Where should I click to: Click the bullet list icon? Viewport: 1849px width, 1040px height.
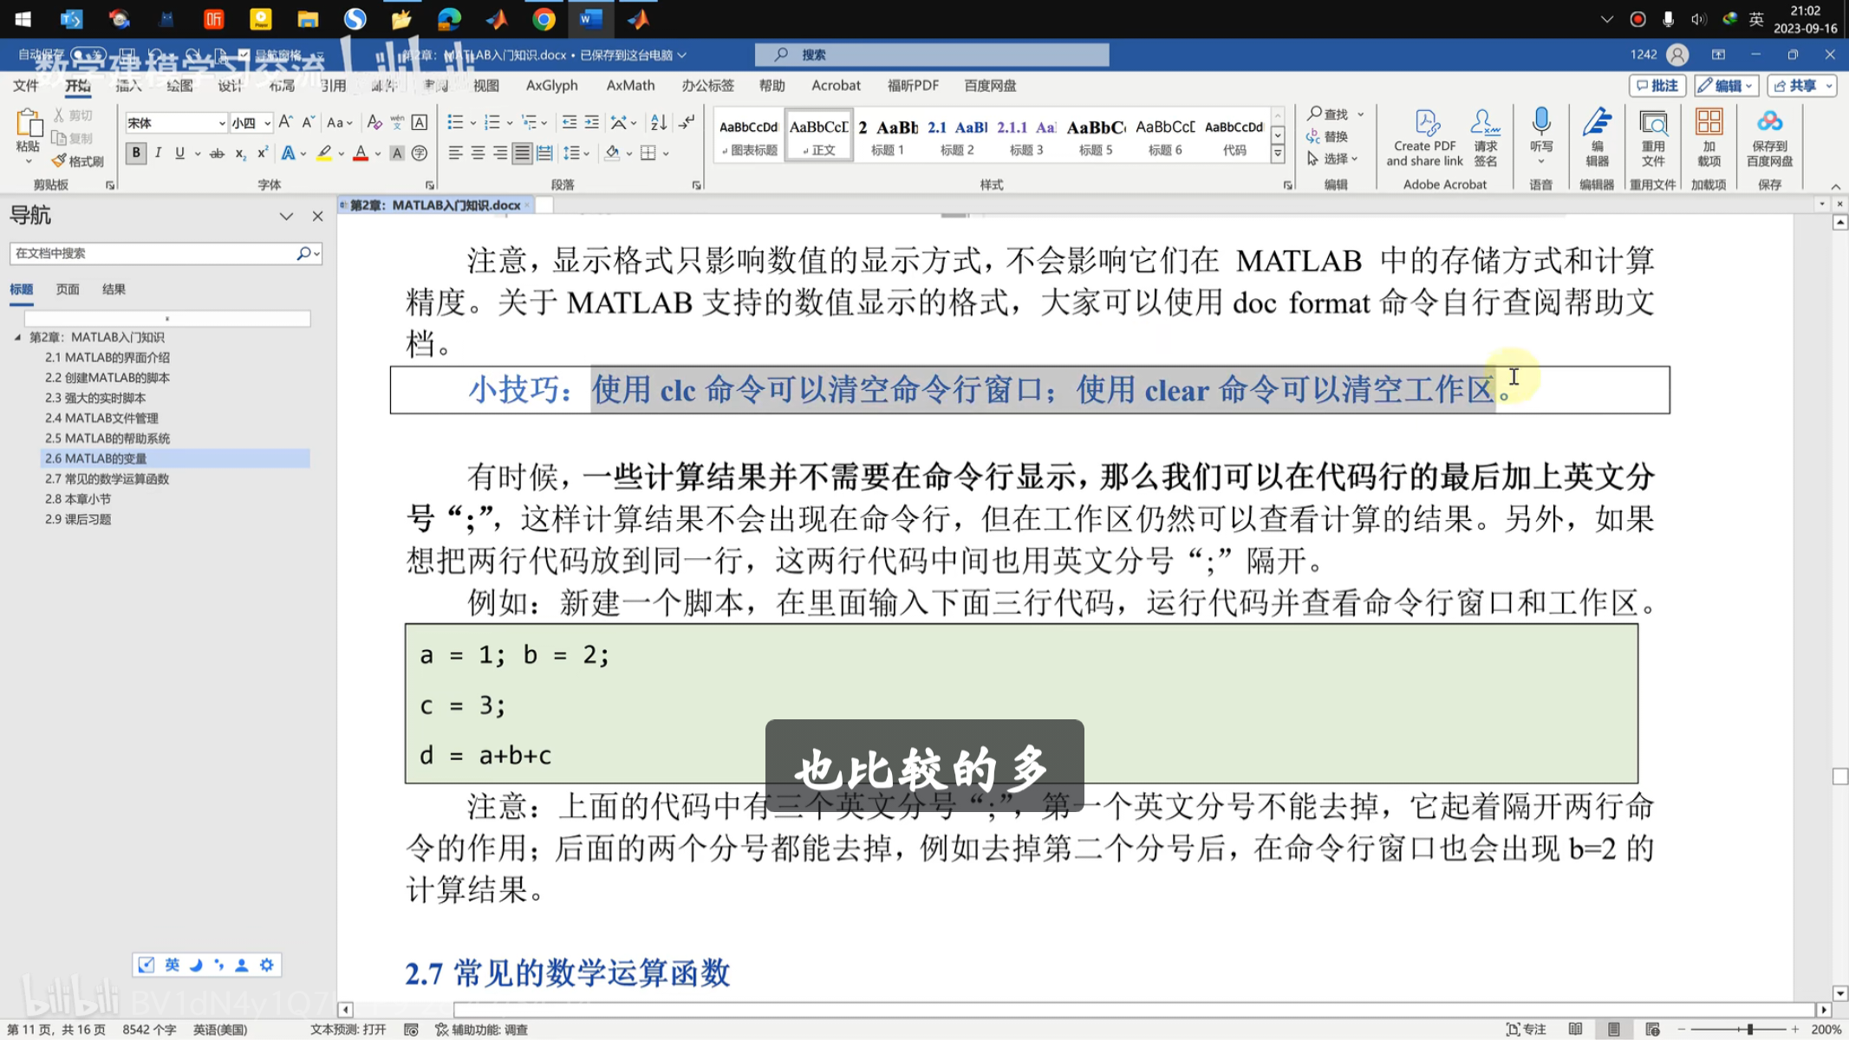tap(454, 122)
